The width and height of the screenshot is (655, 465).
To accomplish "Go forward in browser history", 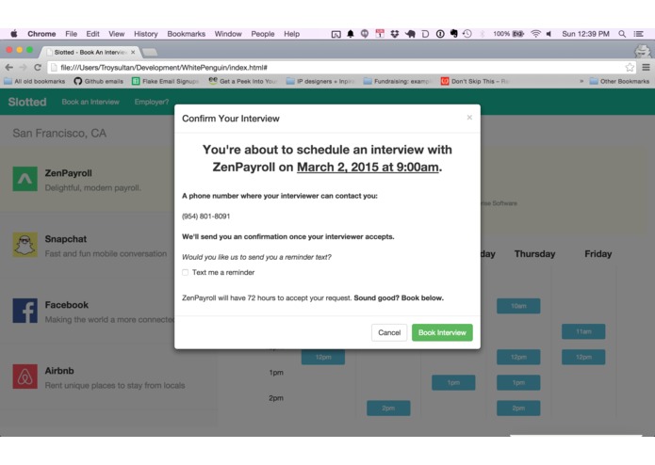I will [24, 67].
